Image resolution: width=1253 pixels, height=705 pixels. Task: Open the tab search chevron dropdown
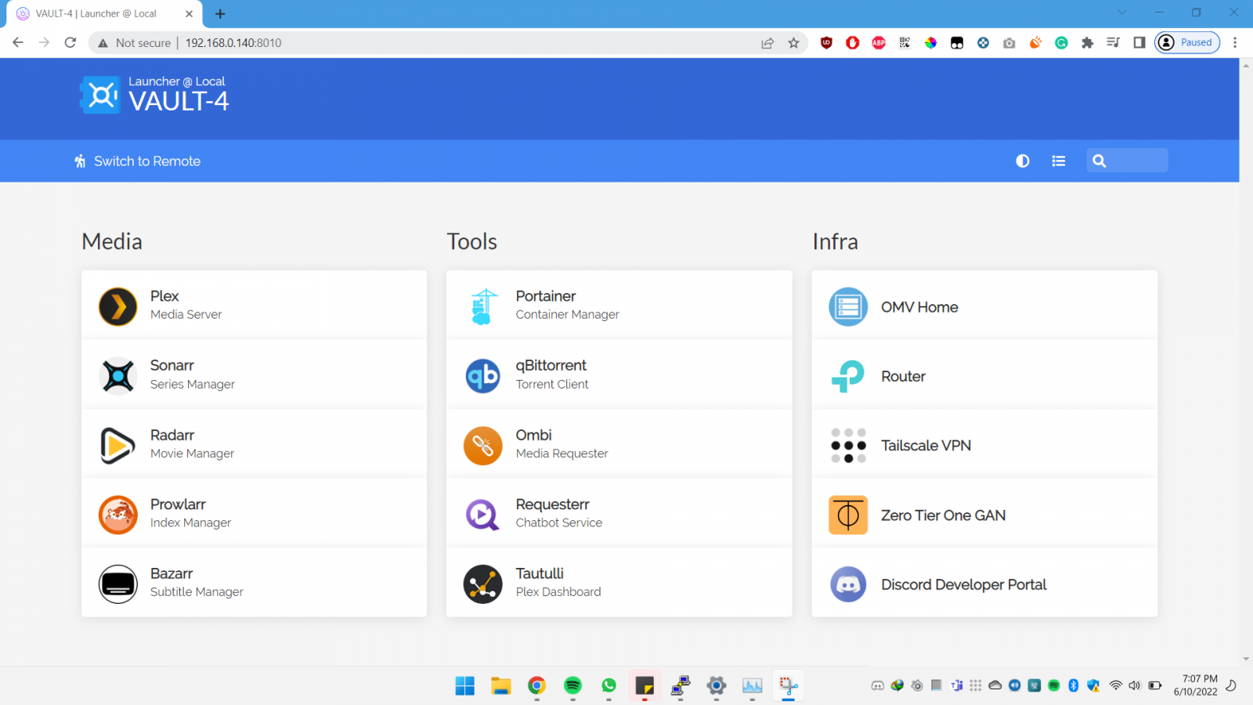click(1122, 13)
